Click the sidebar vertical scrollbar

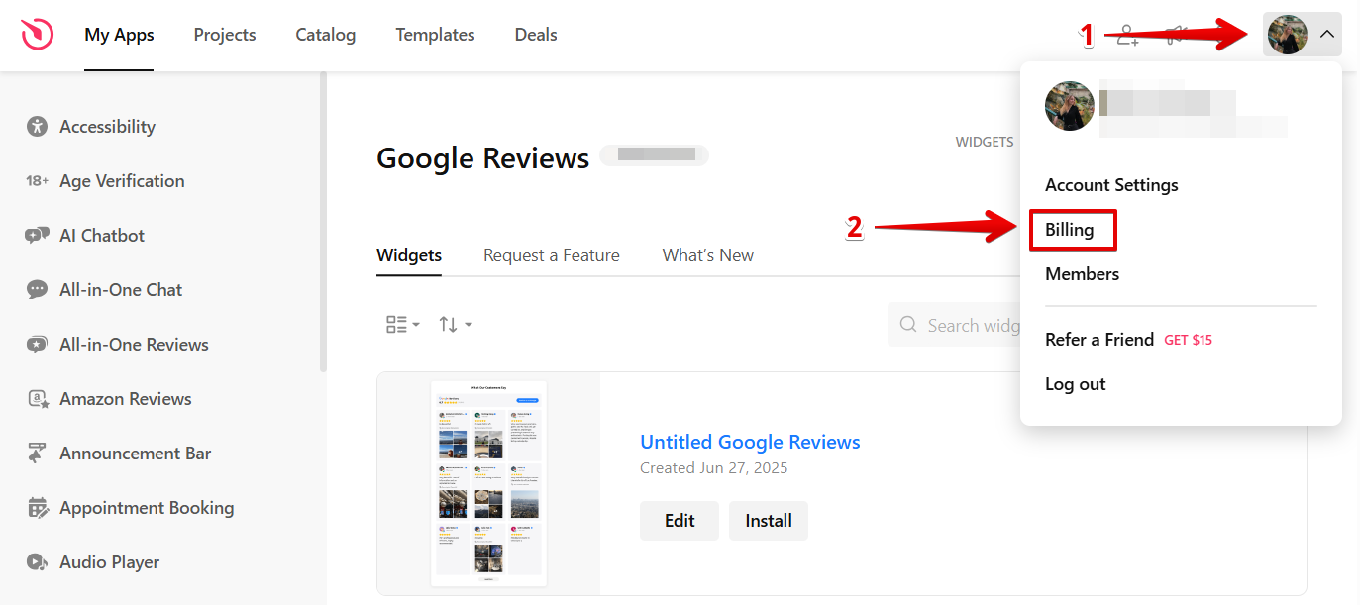click(323, 223)
